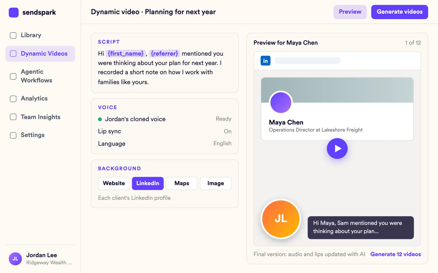Click the 'Hi Maya, Sam mentioned' caption

pos(361,227)
